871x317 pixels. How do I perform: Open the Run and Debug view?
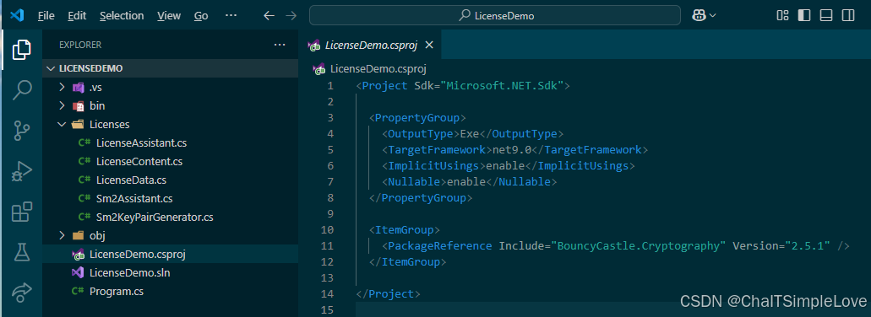click(21, 172)
